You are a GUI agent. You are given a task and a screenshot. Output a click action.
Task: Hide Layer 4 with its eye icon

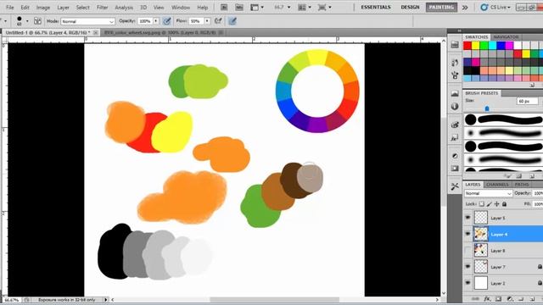[x=467, y=234]
